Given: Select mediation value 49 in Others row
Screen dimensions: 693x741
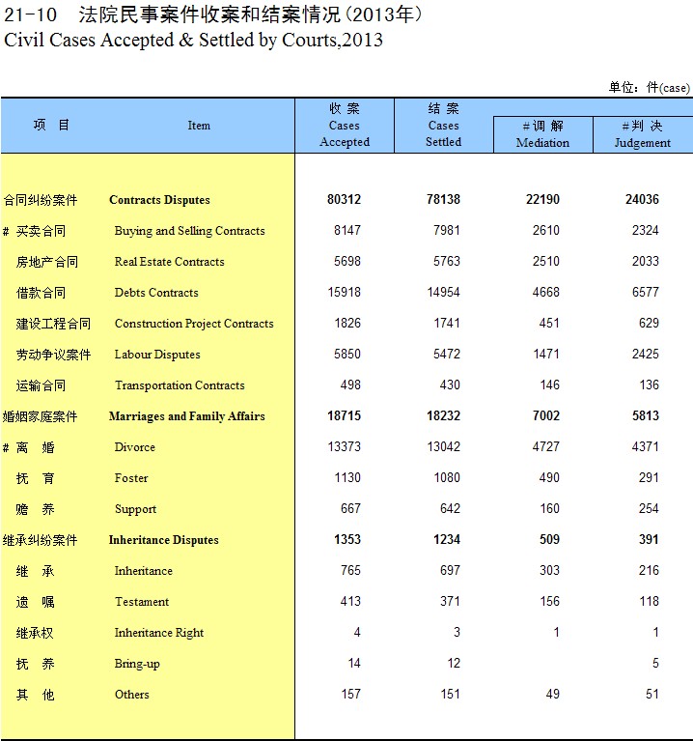Looking at the screenshot, I should point(553,695).
